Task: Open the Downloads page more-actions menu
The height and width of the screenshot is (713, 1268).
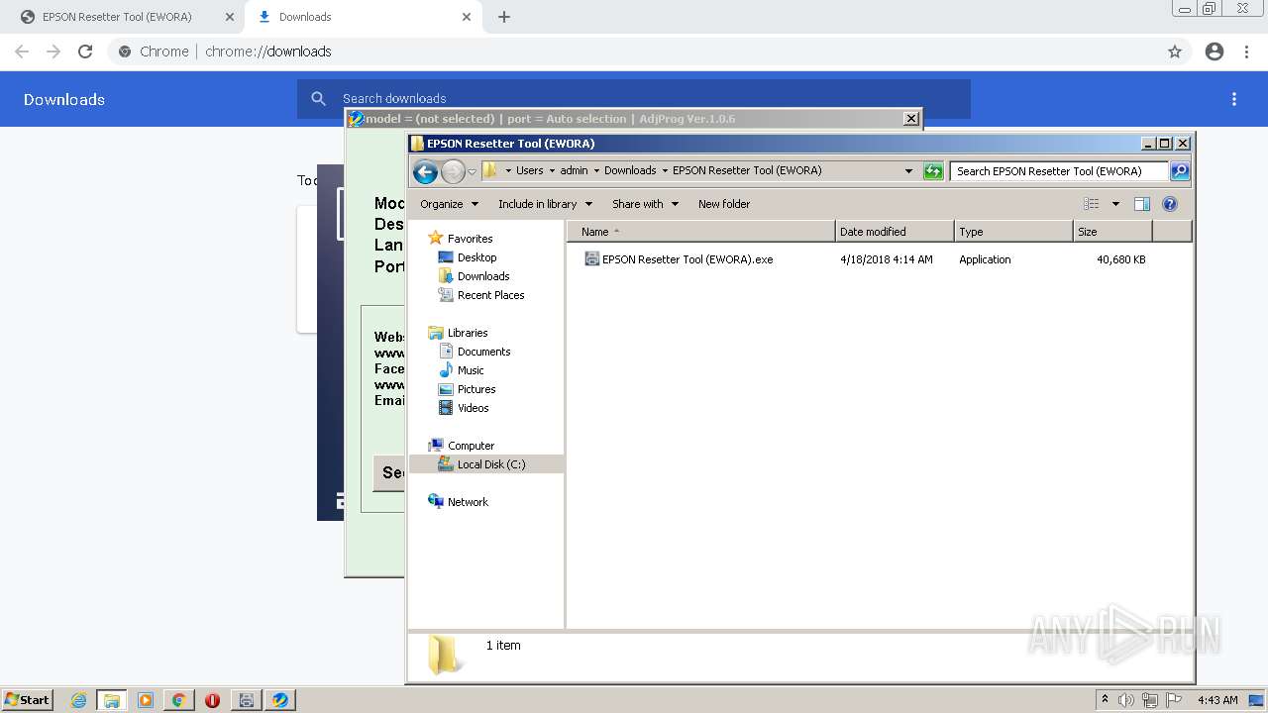Action: click(x=1234, y=99)
